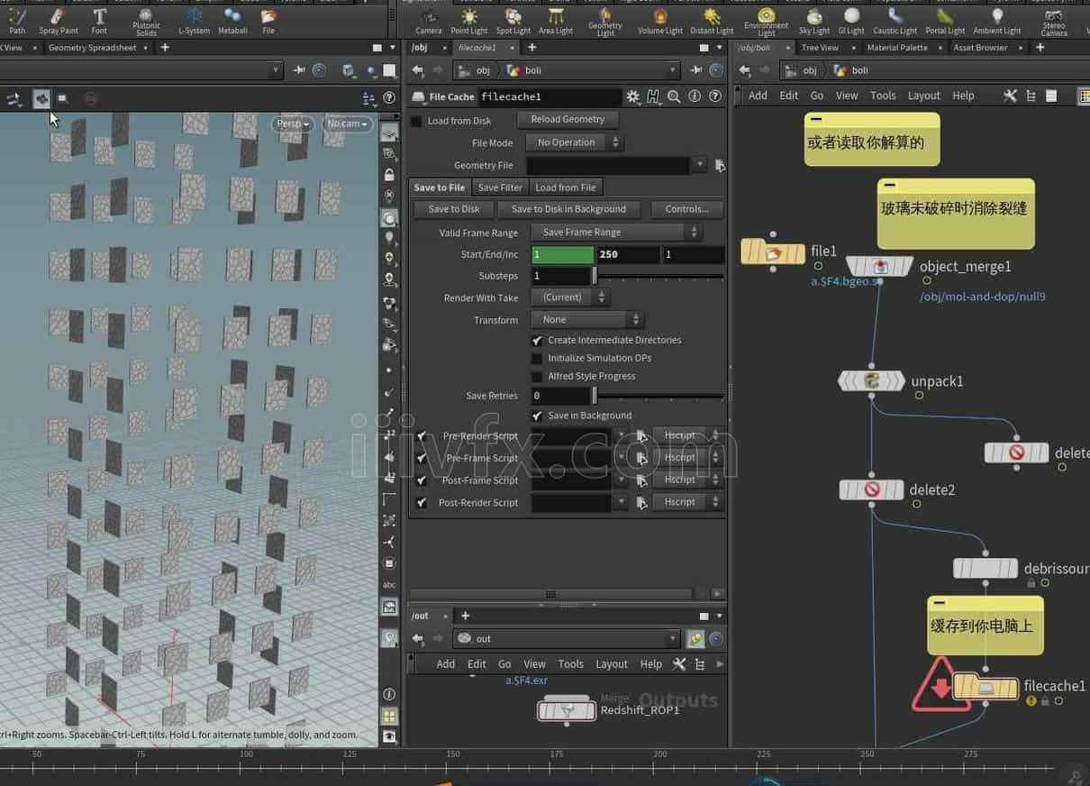
Task: Open the Valid Frame Range dropdown
Action: coord(617,232)
